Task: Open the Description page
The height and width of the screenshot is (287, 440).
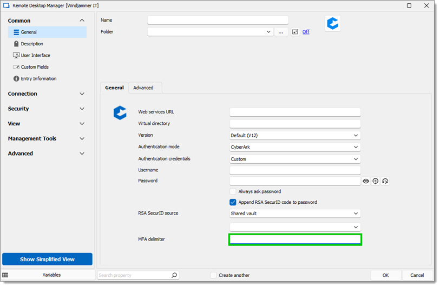Action: pos(32,44)
